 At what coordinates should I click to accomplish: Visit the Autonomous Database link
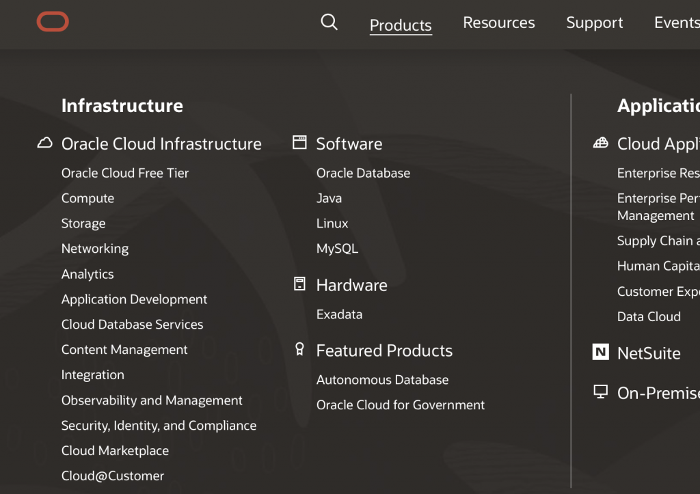point(382,380)
